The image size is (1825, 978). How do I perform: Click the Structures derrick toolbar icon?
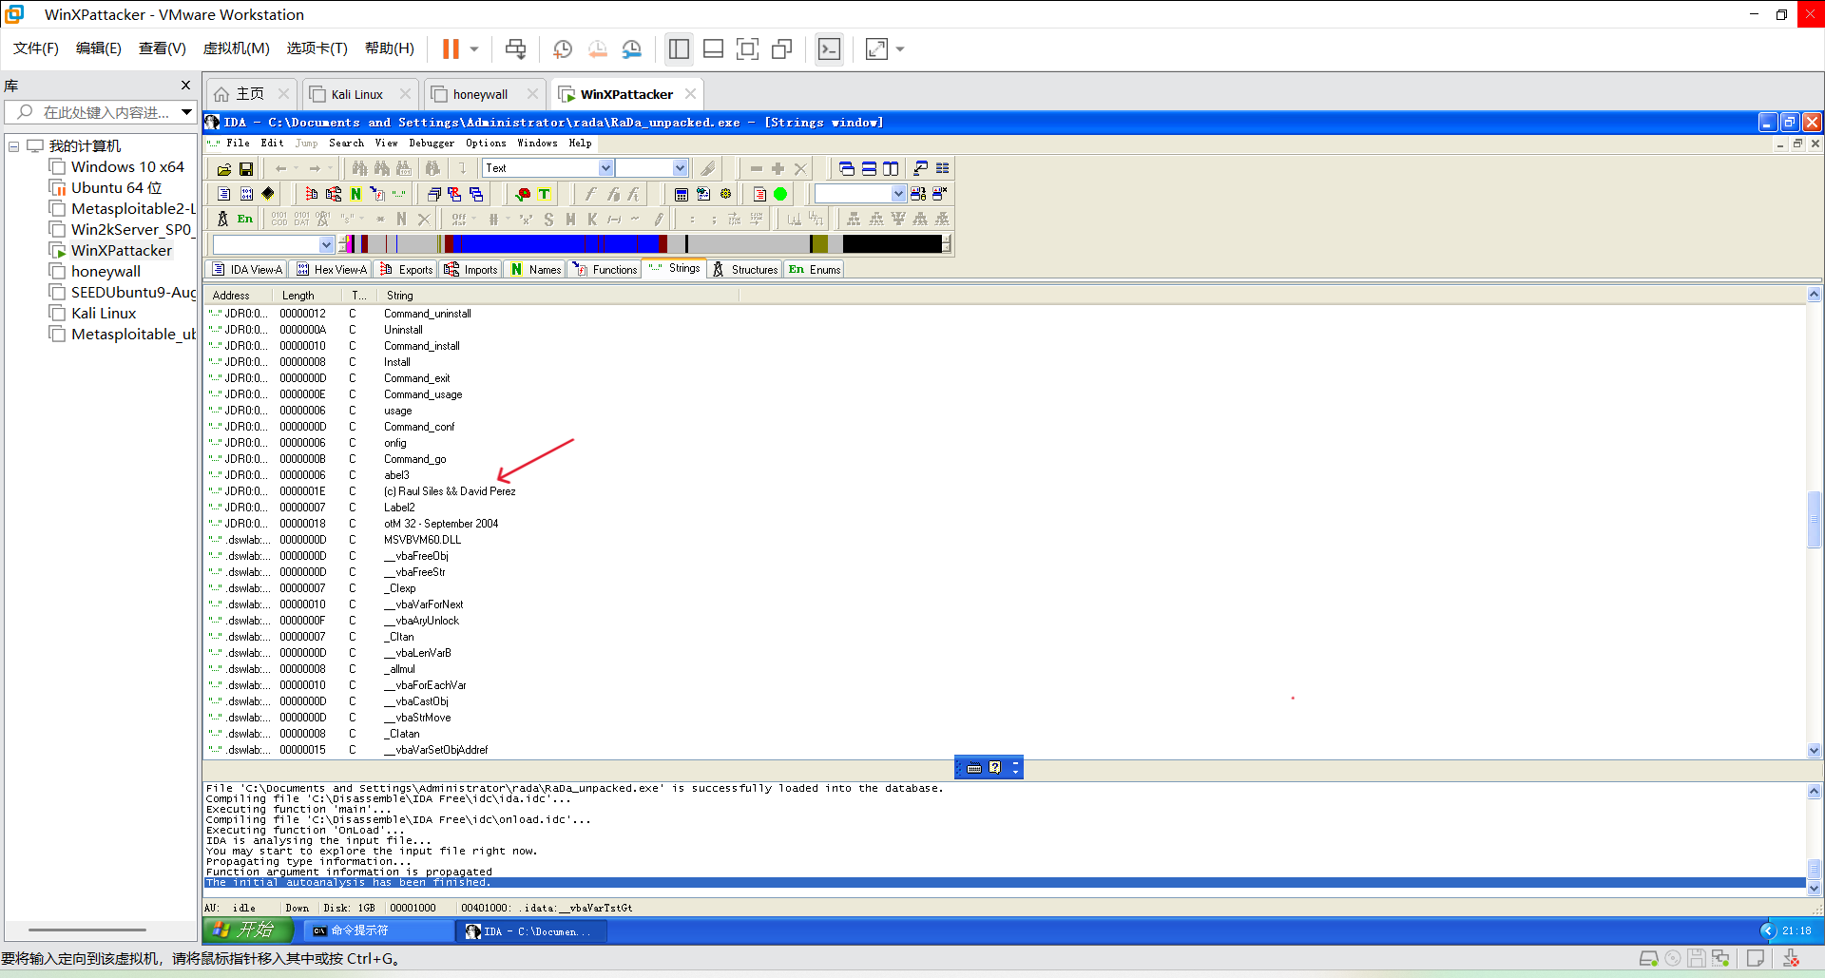[222, 219]
